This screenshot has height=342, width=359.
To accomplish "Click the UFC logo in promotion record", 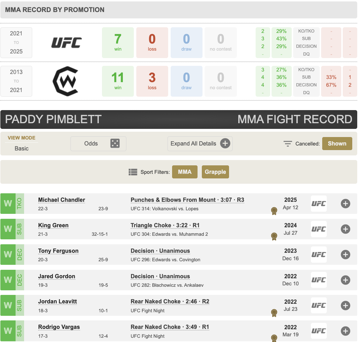I will (x=67, y=42).
